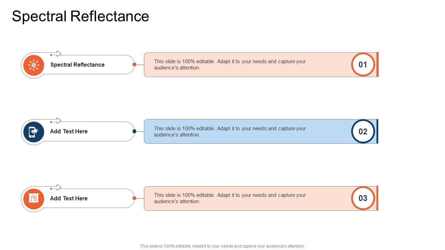This screenshot has width=445, height=250.
Task: Select the 01 number circle
Action: coord(363,65)
